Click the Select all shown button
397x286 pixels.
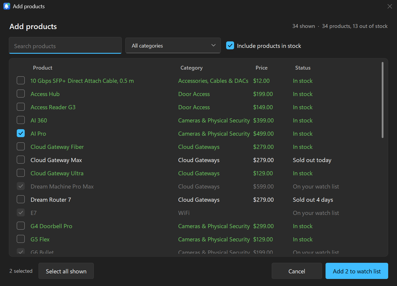[x=66, y=271]
